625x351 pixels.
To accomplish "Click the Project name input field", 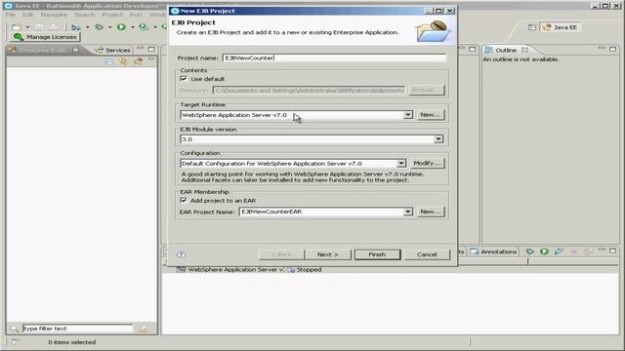I will click(334, 58).
